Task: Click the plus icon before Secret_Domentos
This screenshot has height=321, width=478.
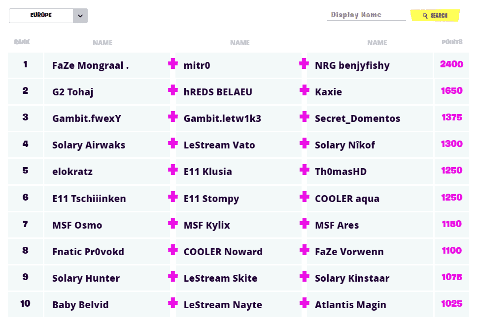Action: tap(304, 117)
